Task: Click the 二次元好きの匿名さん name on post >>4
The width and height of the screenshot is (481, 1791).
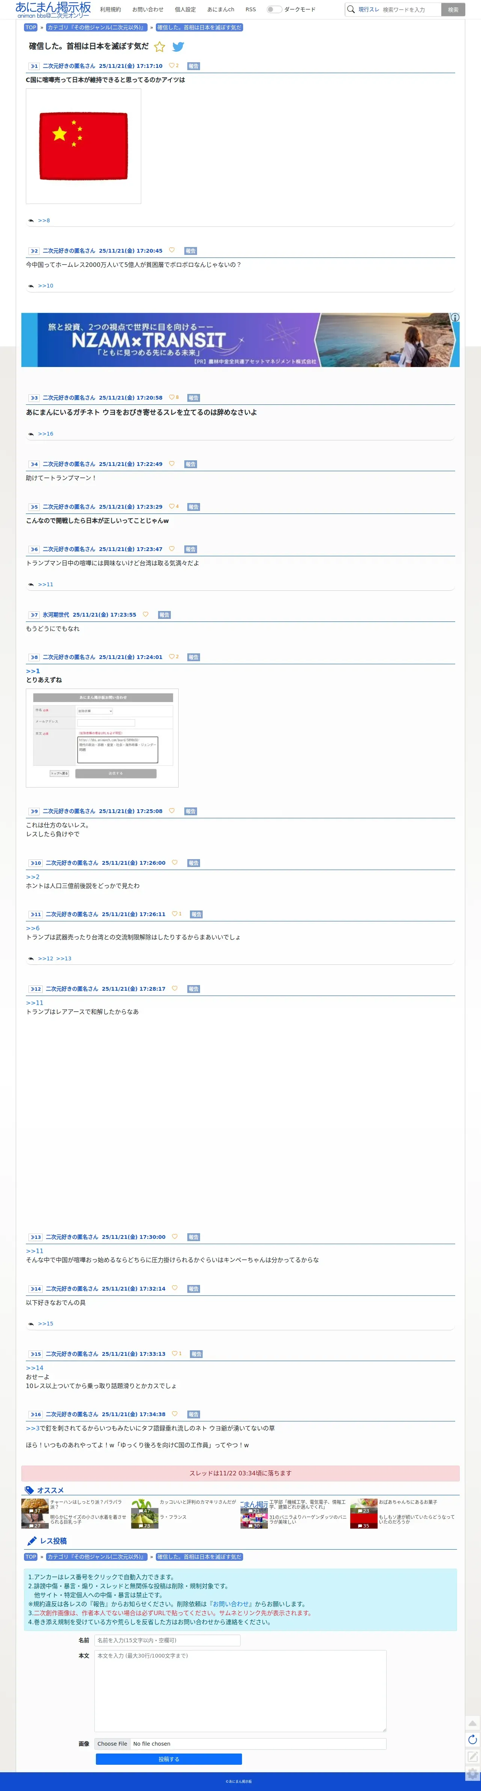Action: click(x=69, y=464)
